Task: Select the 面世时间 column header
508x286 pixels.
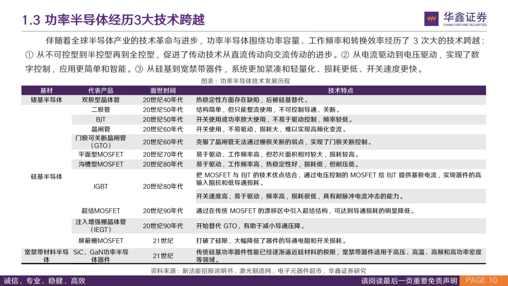Action: pos(163,90)
